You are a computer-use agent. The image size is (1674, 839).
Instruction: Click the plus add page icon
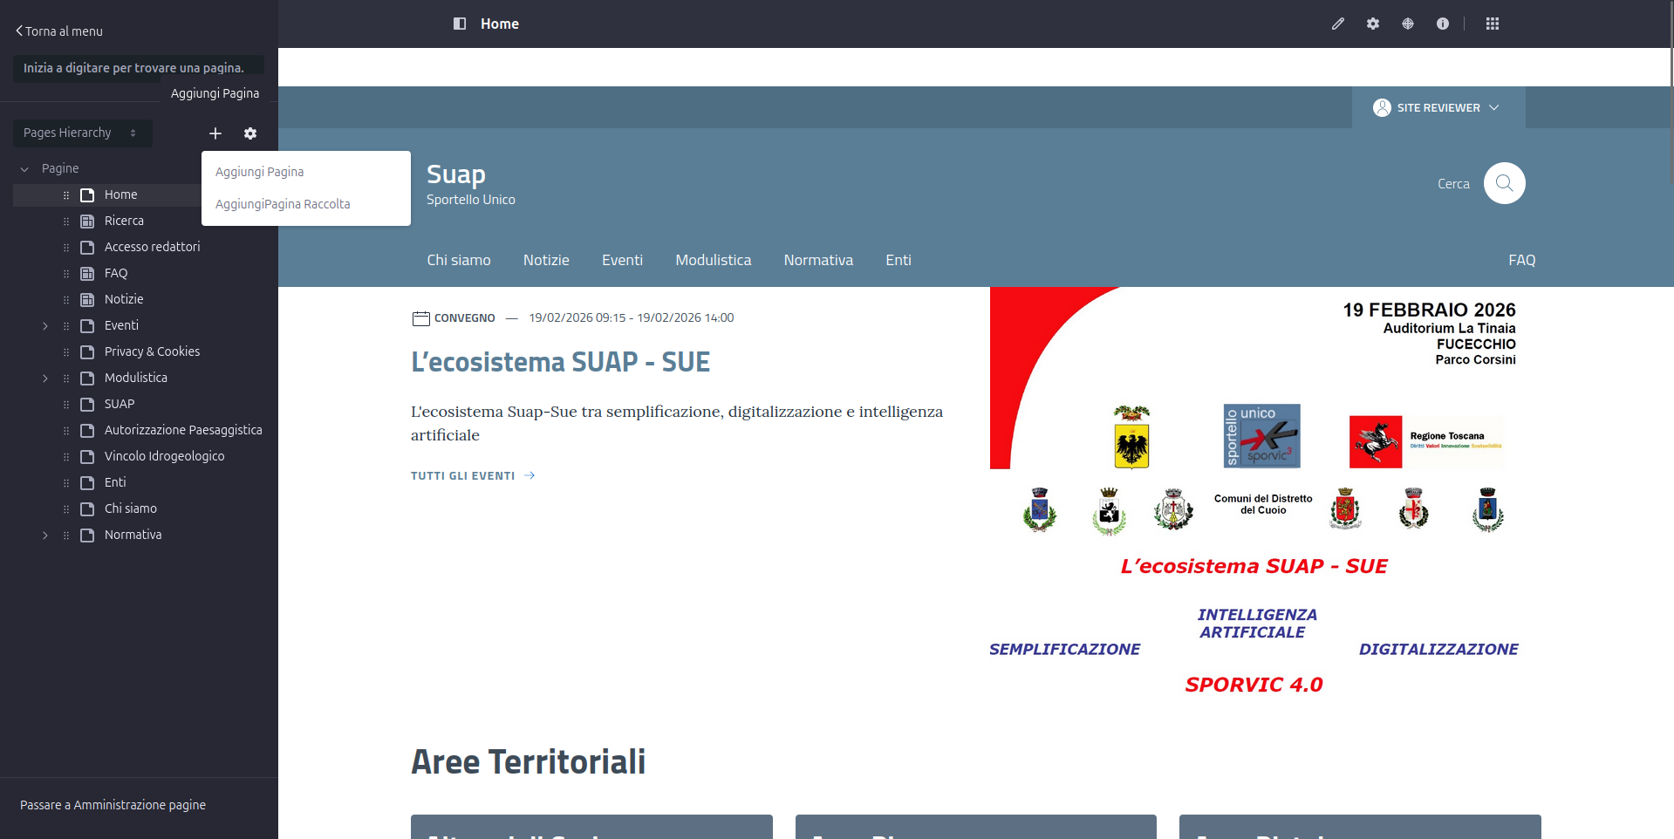[215, 133]
